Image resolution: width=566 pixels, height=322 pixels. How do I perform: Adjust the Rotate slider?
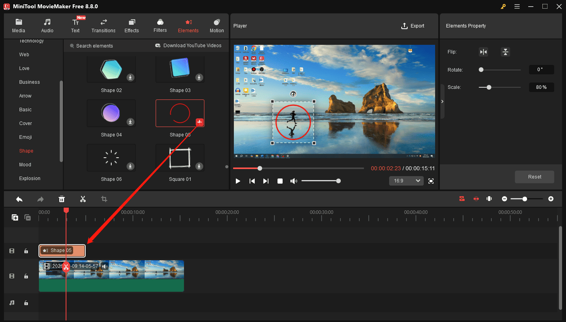tap(500, 70)
